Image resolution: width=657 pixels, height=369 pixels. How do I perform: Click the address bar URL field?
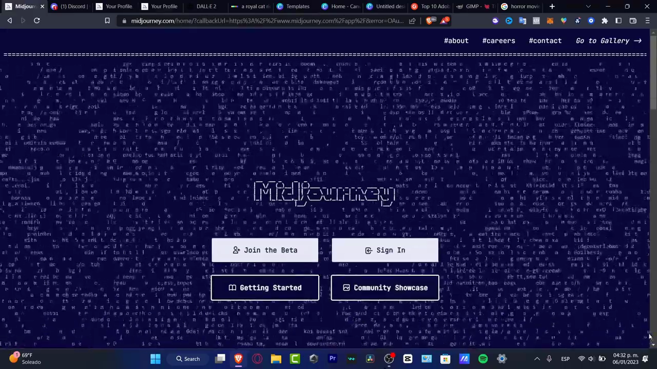pos(267,21)
